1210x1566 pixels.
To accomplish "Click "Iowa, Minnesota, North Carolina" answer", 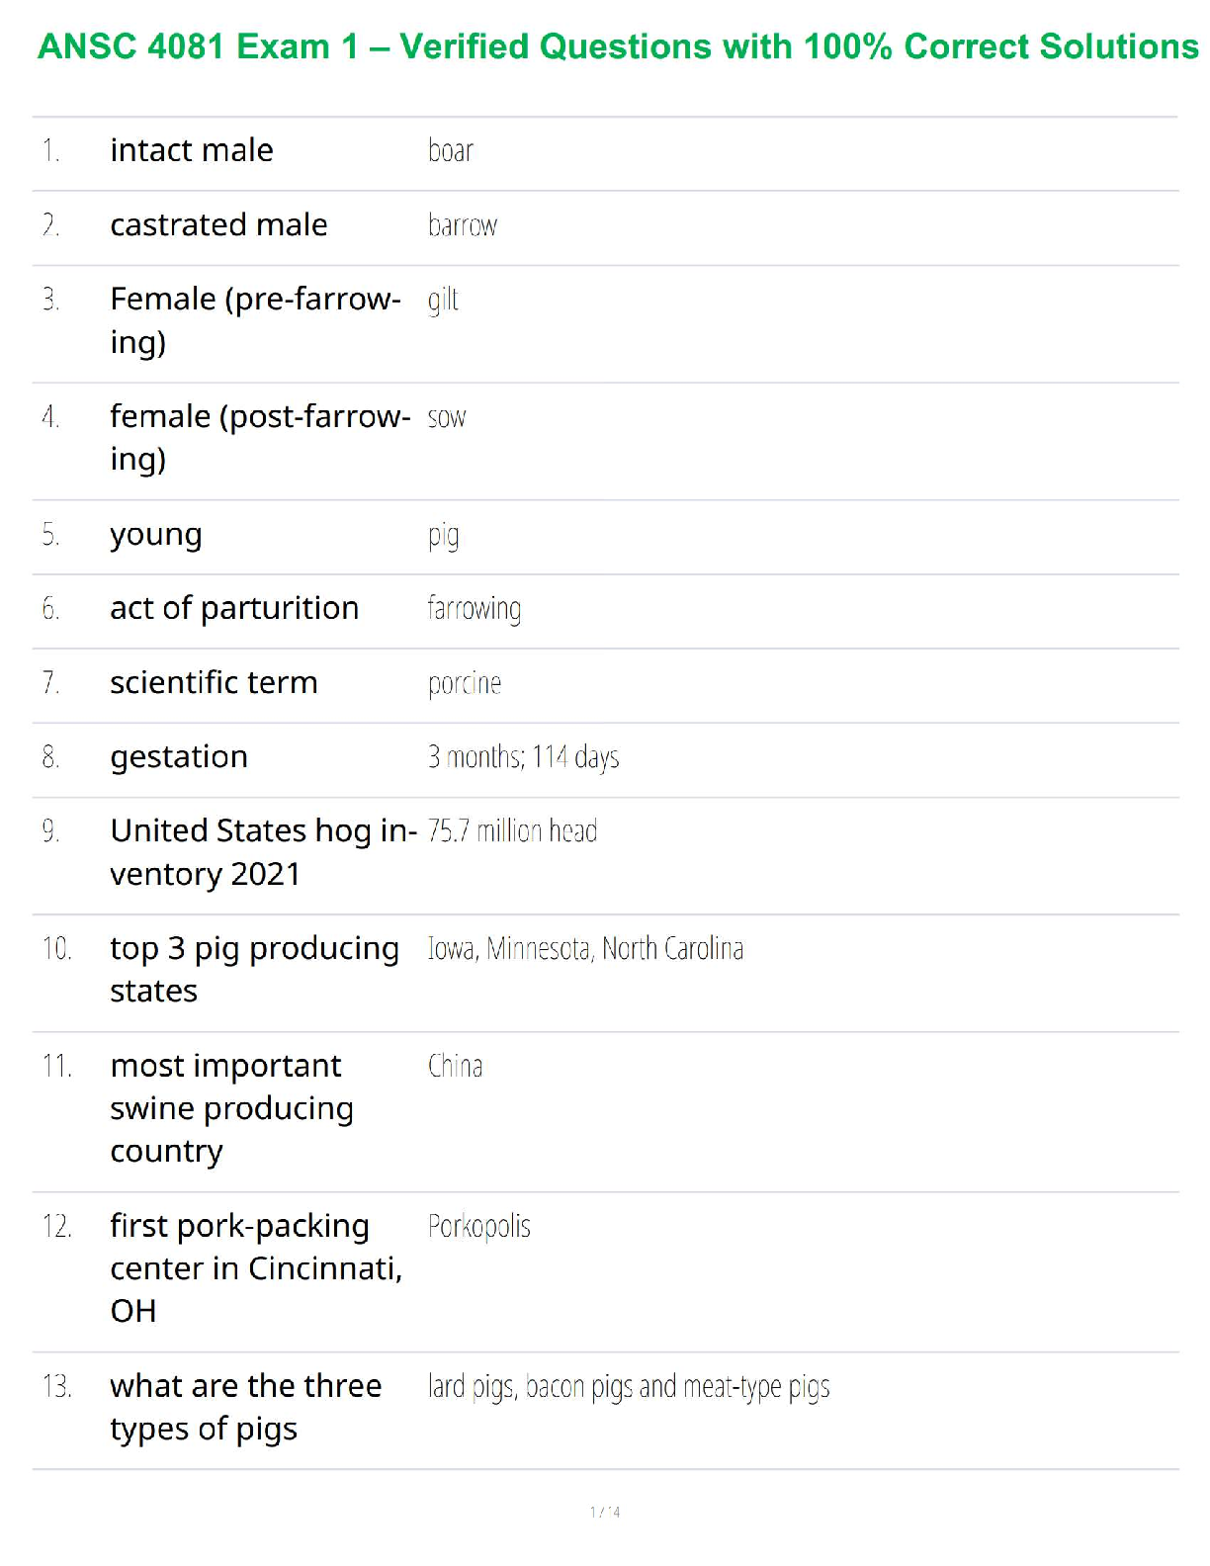I will coord(585,948).
